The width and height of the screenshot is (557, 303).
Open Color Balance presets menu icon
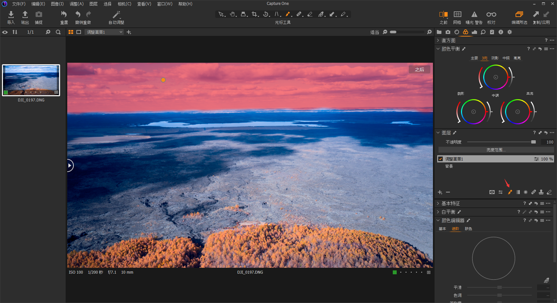pos(546,49)
